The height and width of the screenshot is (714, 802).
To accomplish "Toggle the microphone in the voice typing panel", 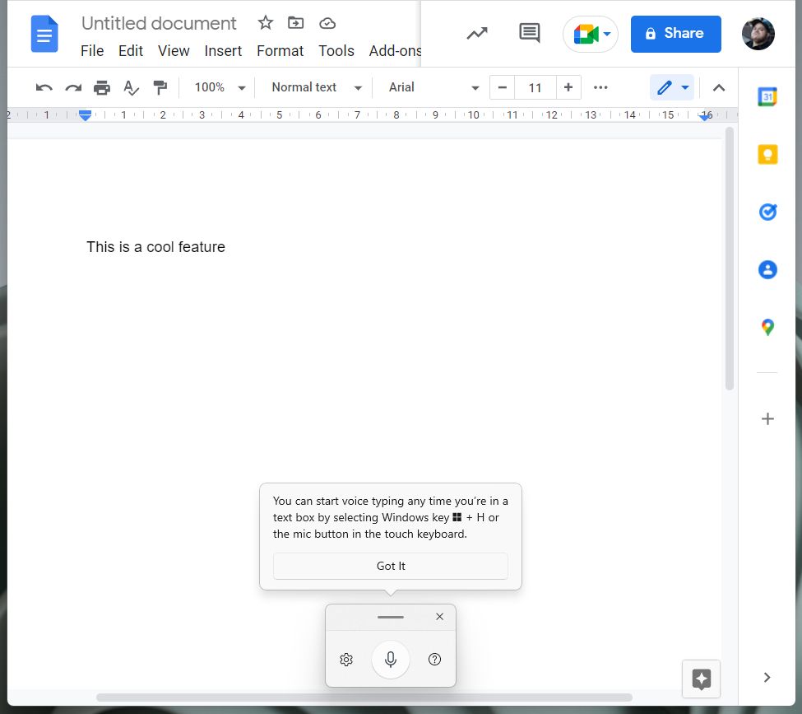I will [390, 659].
